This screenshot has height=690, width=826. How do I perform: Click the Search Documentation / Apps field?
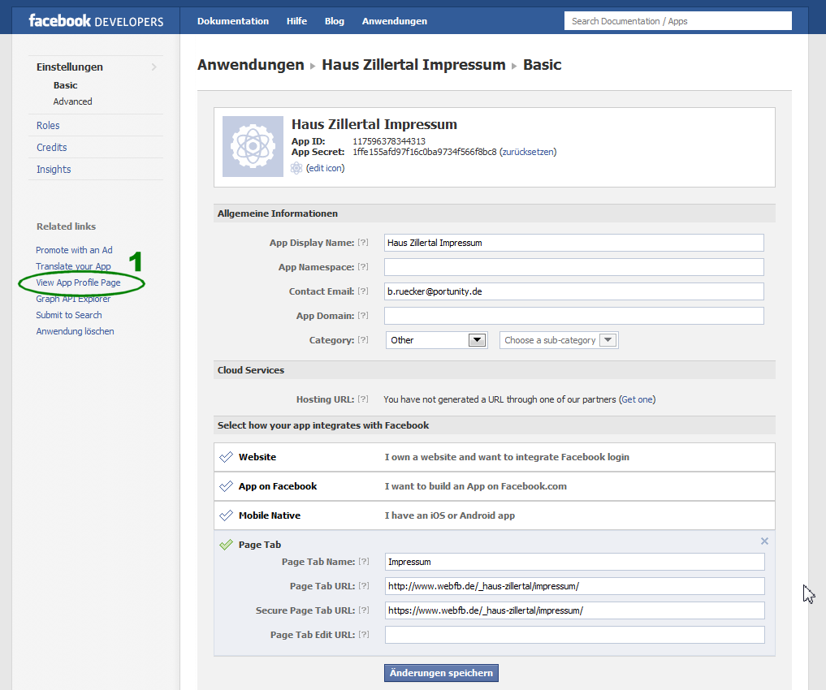click(x=677, y=21)
